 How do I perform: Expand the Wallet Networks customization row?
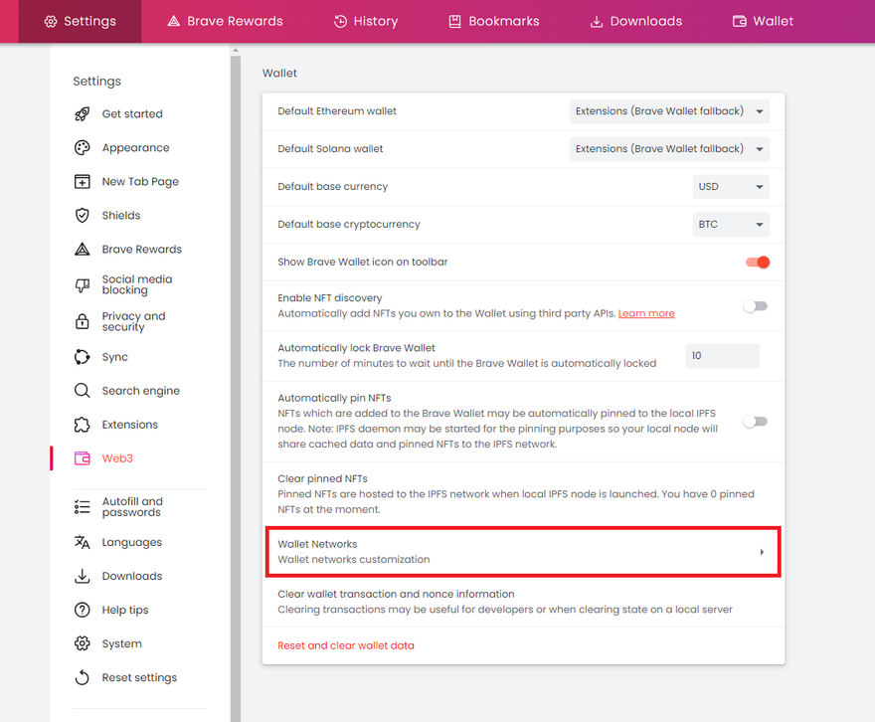523,552
